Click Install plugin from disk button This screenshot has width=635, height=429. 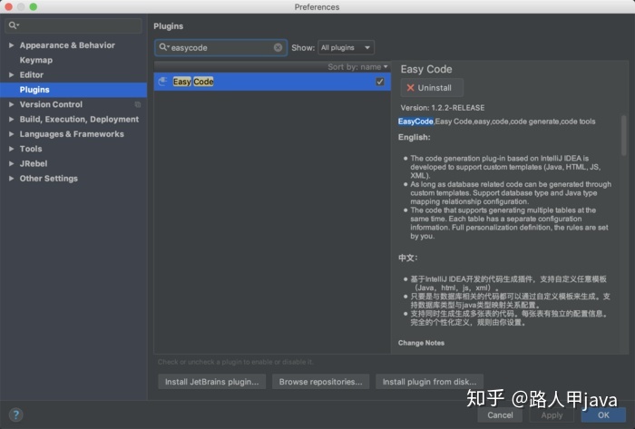point(429,382)
